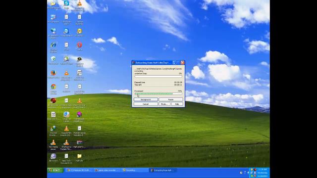This screenshot has width=317, height=178.
Task: Open the Mode... options button
Action: [164, 104]
